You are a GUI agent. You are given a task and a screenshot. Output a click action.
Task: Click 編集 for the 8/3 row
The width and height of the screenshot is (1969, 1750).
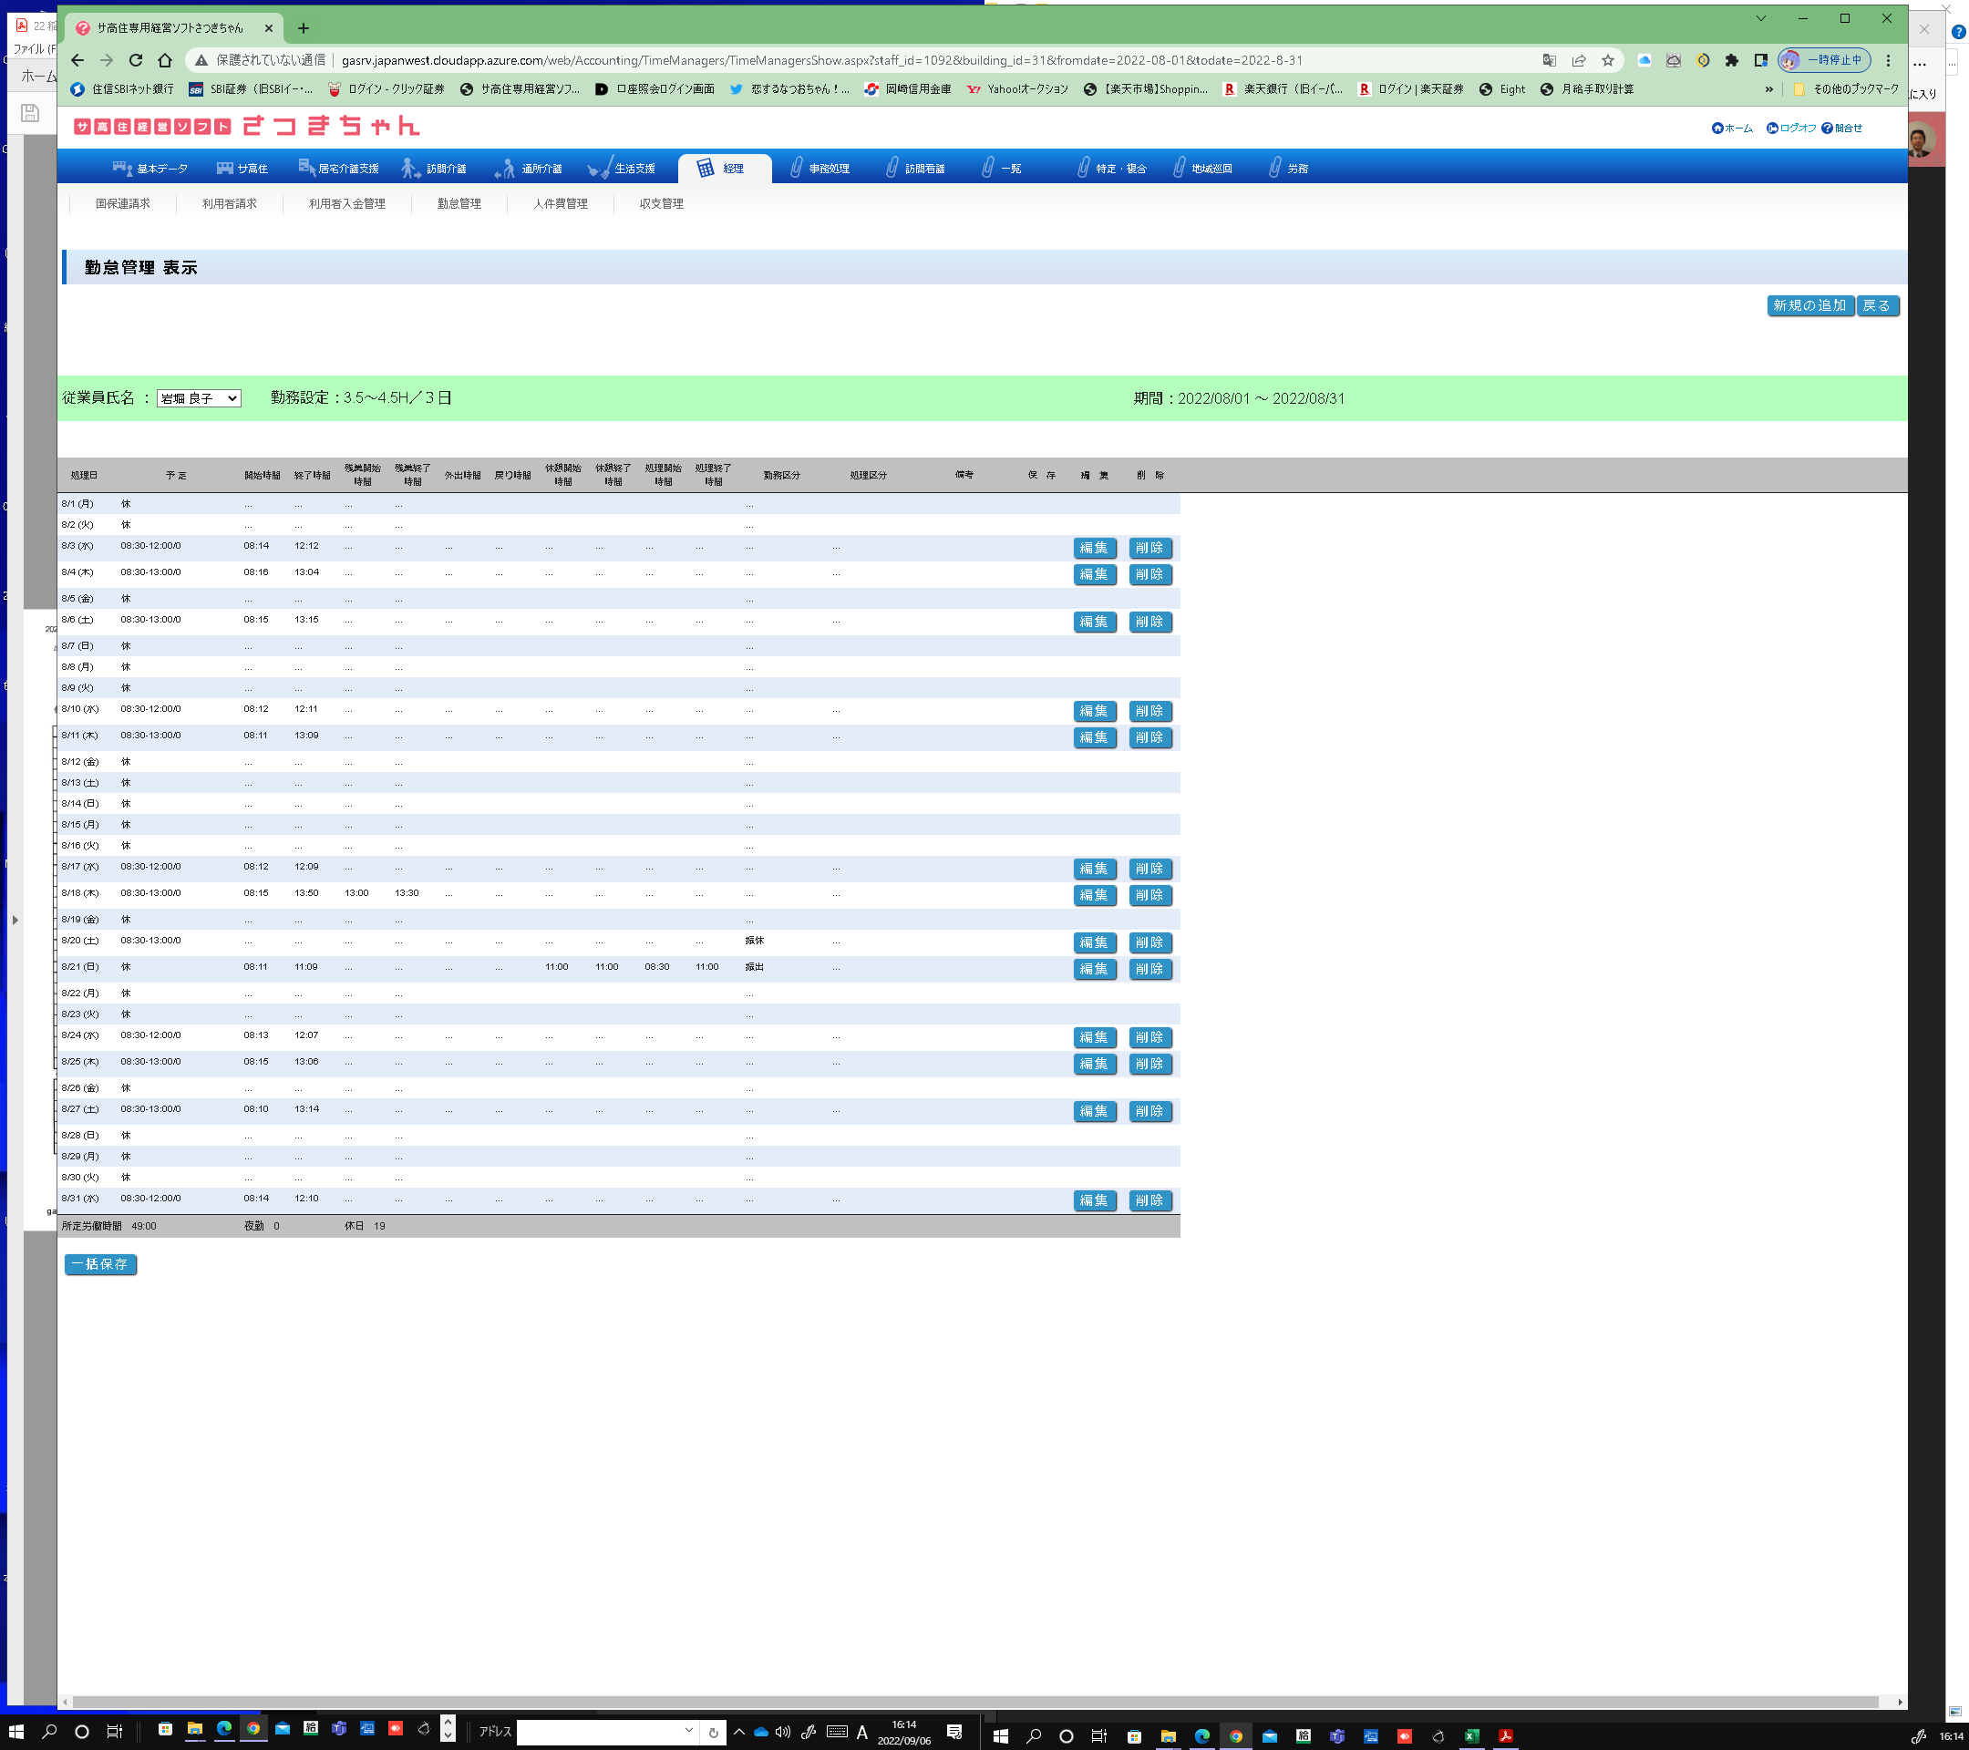pyautogui.click(x=1093, y=548)
